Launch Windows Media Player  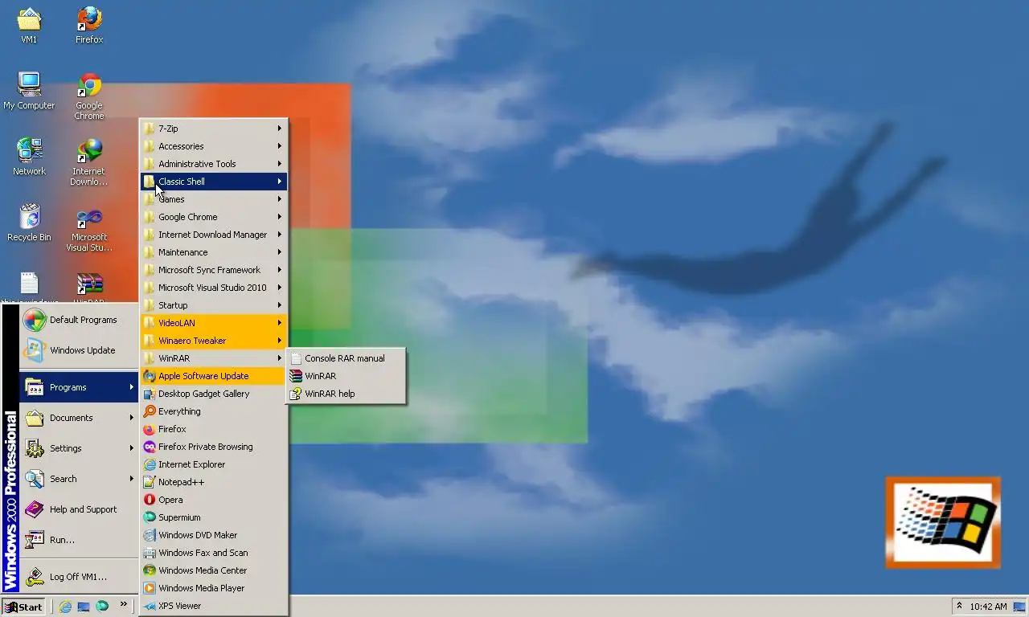point(213,588)
